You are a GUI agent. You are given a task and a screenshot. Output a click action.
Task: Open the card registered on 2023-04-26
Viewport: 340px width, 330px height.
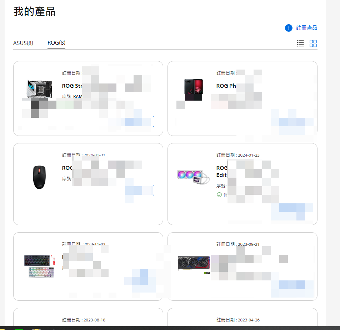pos(242,318)
